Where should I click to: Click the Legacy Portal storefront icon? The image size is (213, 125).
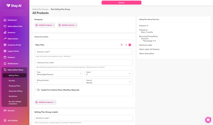5,51
